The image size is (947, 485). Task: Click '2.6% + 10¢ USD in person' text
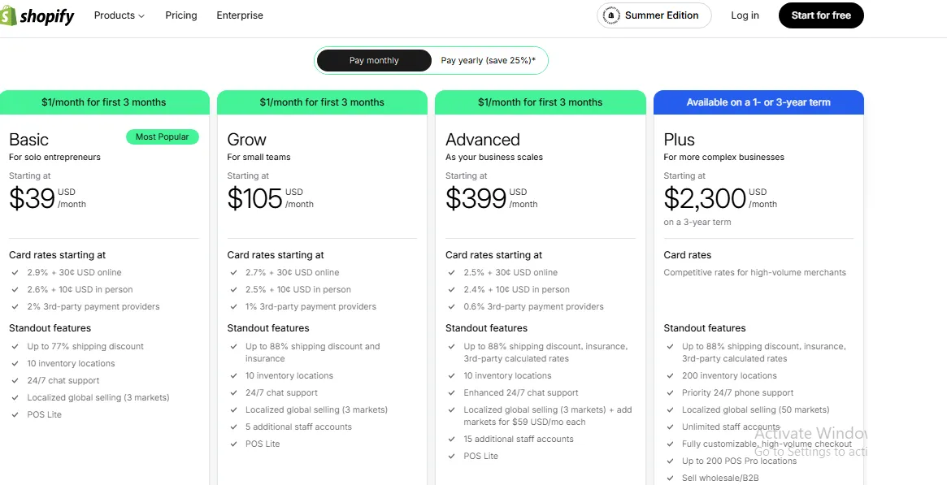tap(80, 289)
